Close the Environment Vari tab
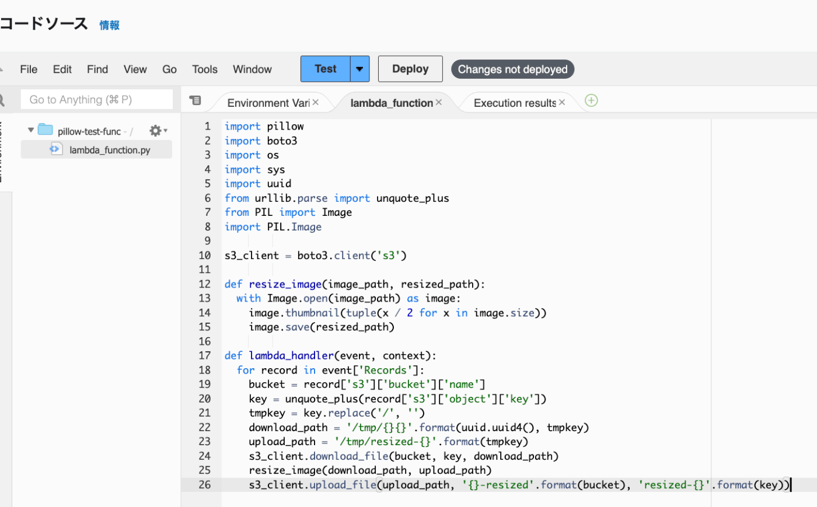The image size is (817, 507). (316, 102)
